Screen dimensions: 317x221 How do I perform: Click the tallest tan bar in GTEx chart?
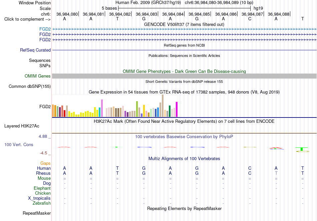point(163,106)
